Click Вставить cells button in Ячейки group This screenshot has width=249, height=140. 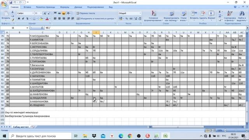tap(194, 16)
